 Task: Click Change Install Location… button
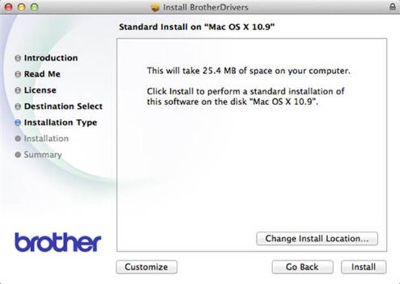[x=317, y=238]
